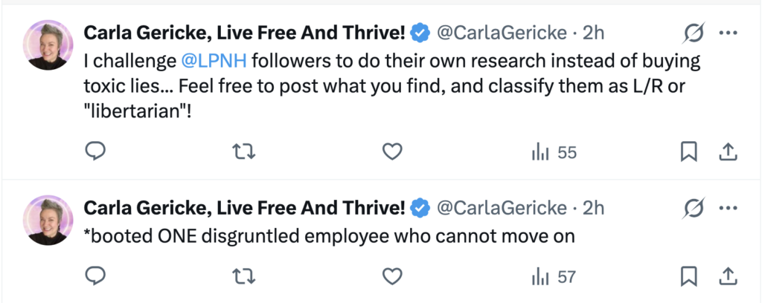Reply to the "I challenge @LPNH" tweet
Screen dimensions: 762x303
tap(95, 152)
